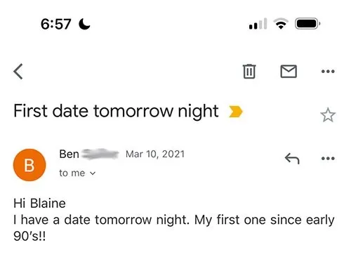Tap the crescent moon Focus icon
The width and height of the screenshot is (351, 264).
(x=84, y=24)
